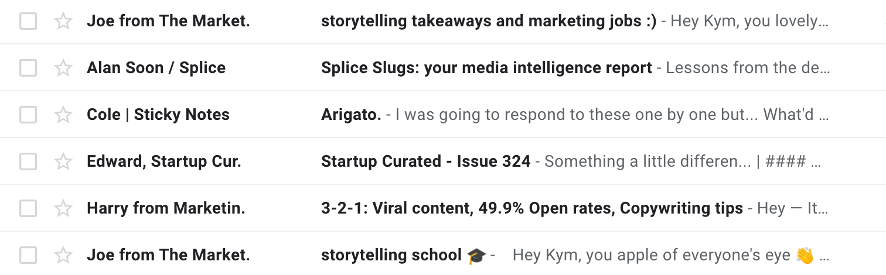Open the 3-2-1 Viral content email

[531, 208]
